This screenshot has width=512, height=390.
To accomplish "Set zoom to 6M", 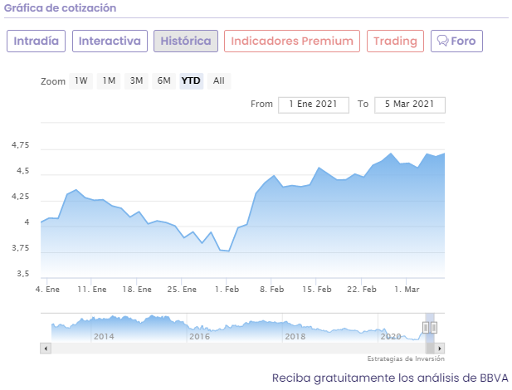I will coord(164,81).
